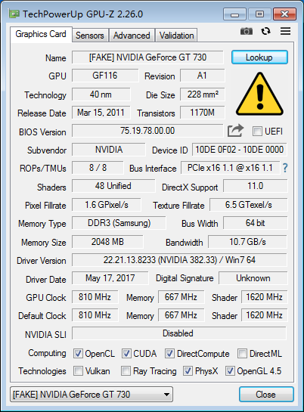Screen dimensions: 304x412
Task: Toggle the DirectML checkbox
Action: (242, 353)
